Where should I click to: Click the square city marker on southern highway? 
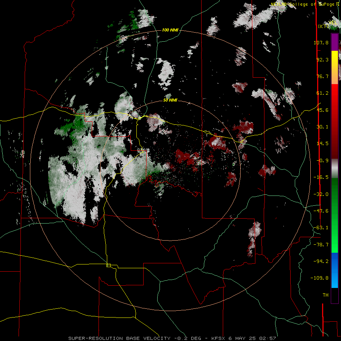click(x=108, y=265)
